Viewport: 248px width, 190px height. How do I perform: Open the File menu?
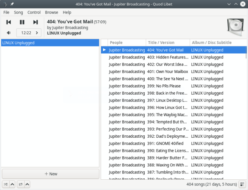pyautogui.click(x=6, y=12)
